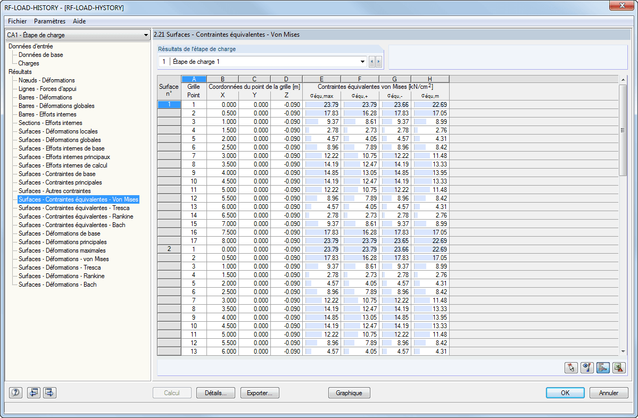The height and width of the screenshot is (418, 638).
Task: Select Surfaces - Efforts internes de calcul
Action: tap(63, 165)
